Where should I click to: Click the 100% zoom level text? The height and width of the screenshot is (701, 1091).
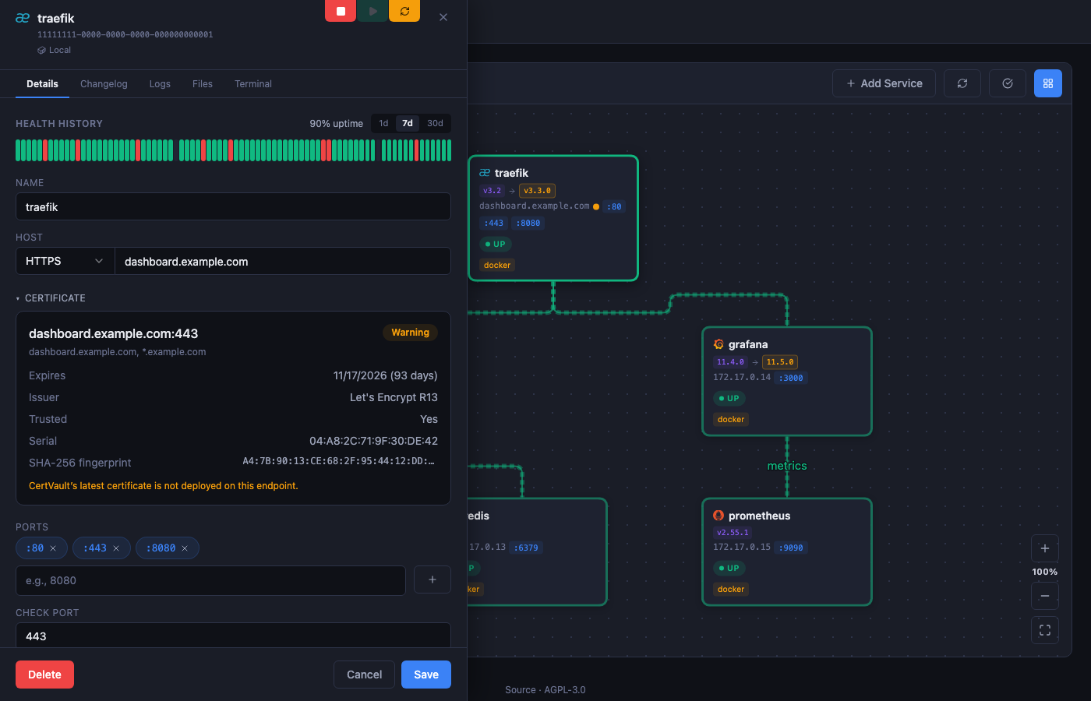click(1045, 572)
